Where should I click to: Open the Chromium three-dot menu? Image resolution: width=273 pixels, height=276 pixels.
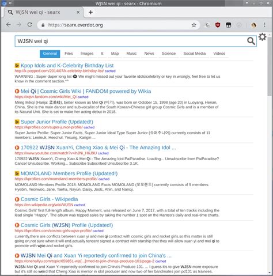pos(264,25)
